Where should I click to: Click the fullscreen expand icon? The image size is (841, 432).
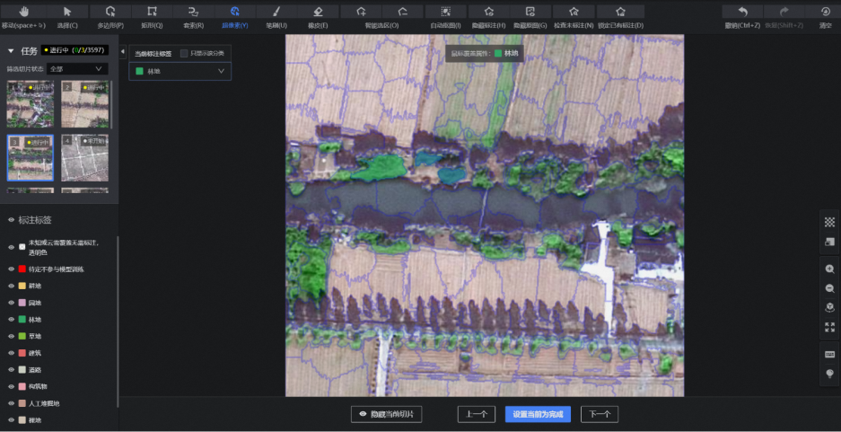(829, 327)
